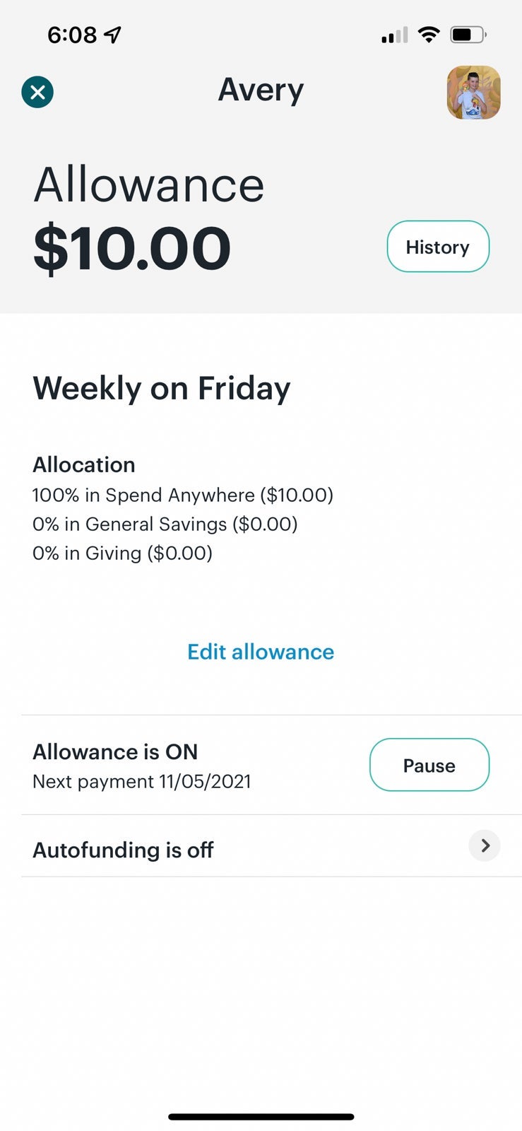The height and width of the screenshot is (1131, 522).
Task: Open the Autofunding is off row
Action: 123,850
